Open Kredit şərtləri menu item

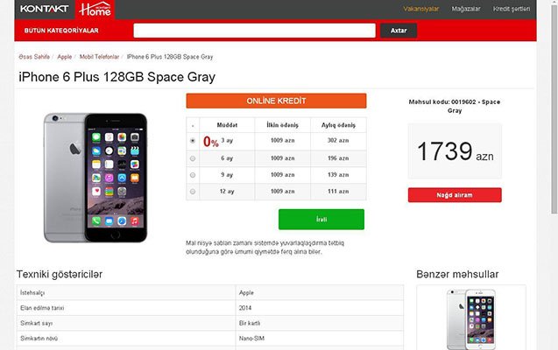[x=512, y=9]
